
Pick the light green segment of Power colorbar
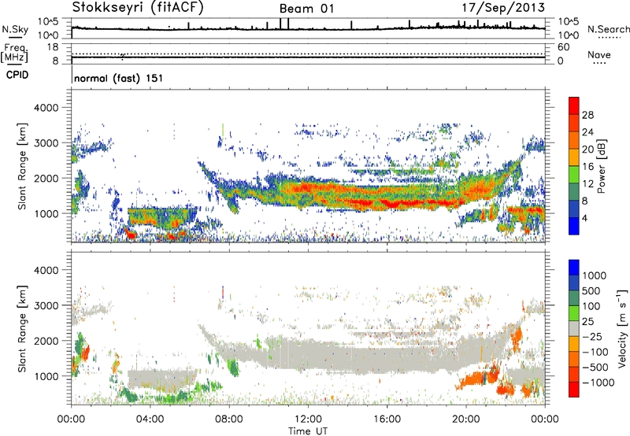tap(574, 175)
